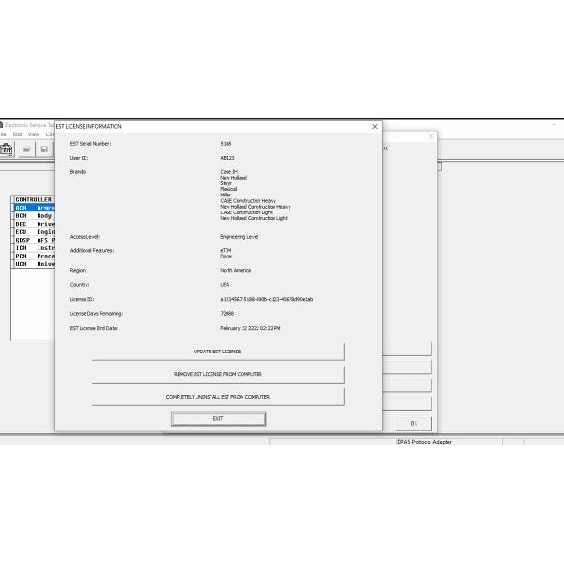Image resolution: width=564 pixels, height=564 pixels.
Task: Click the CONTROLLER column header
Action: pos(33,199)
